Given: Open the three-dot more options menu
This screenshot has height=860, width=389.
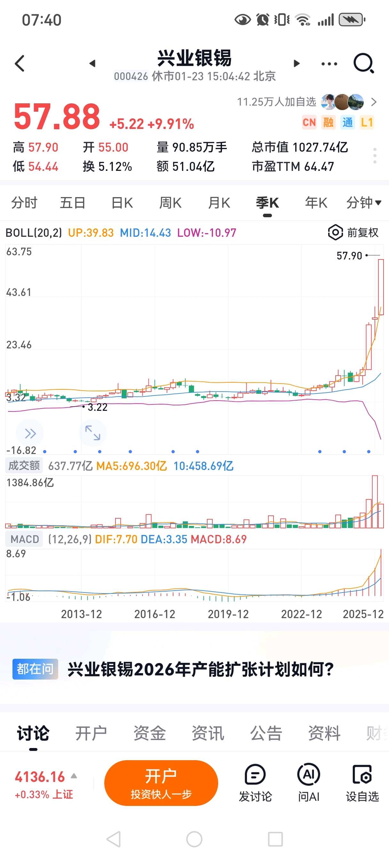Looking at the screenshot, I should [x=329, y=64].
